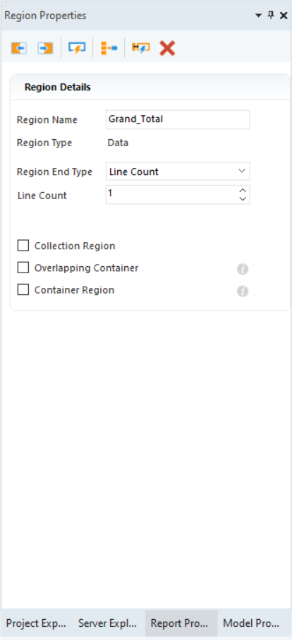Click the Region Name text field
Image resolution: width=292 pixels, height=641 pixels.
[178, 119]
